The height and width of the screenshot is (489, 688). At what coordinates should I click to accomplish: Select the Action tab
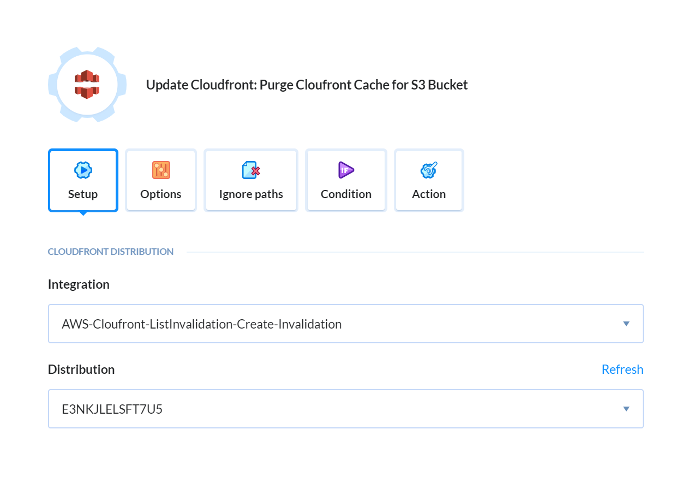click(x=429, y=181)
